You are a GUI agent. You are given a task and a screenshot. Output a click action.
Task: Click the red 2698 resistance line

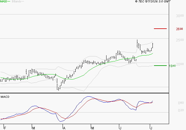click(160, 29)
